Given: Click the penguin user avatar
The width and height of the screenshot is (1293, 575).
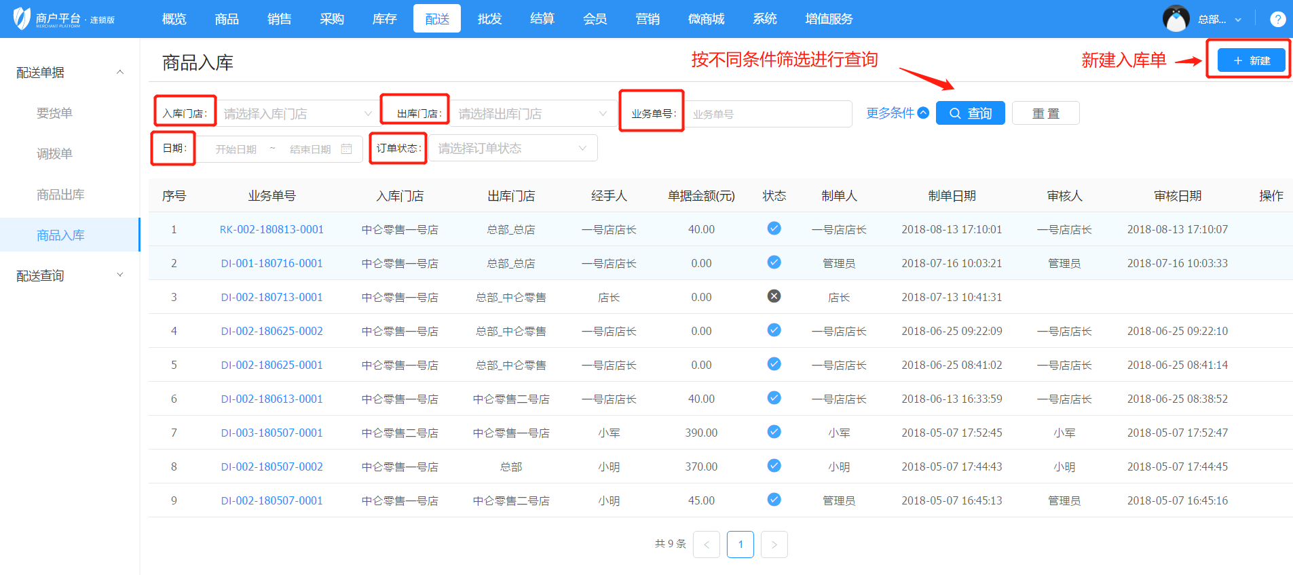Looking at the screenshot, I should pyautogui.click(x=1176, y=19).
